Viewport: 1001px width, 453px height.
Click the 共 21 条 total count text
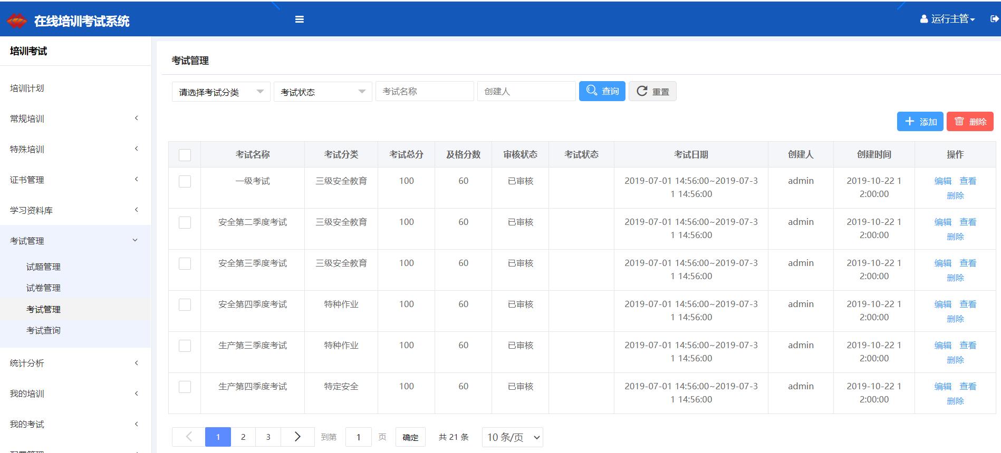click(454, 437)
